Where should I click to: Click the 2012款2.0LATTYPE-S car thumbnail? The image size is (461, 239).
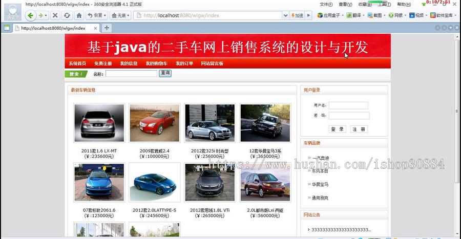[154, 182]
